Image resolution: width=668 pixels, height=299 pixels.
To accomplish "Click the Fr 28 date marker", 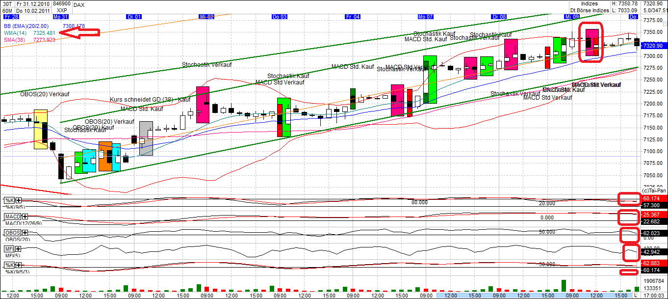I will click(11, 16).
